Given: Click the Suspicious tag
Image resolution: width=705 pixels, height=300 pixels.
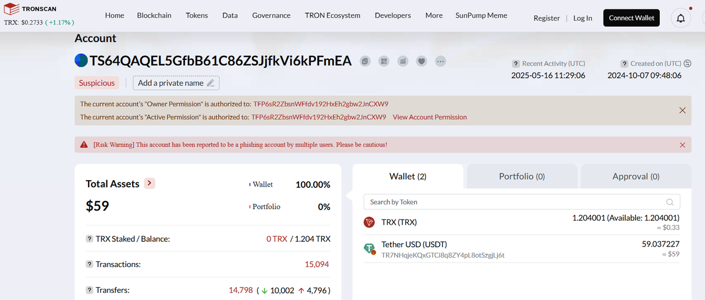Looking at the screenshot, I should click(97, 83).
